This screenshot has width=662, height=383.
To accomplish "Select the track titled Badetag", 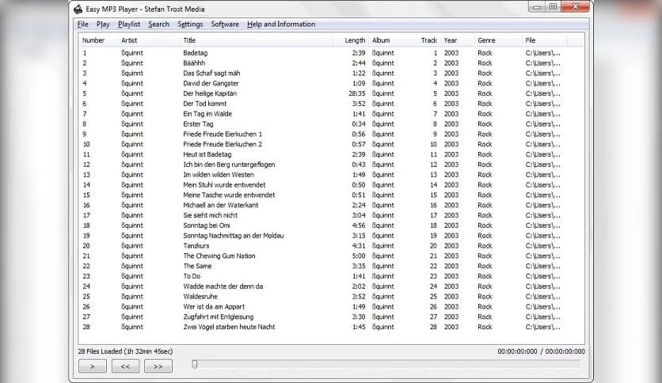I will point(195,53).
